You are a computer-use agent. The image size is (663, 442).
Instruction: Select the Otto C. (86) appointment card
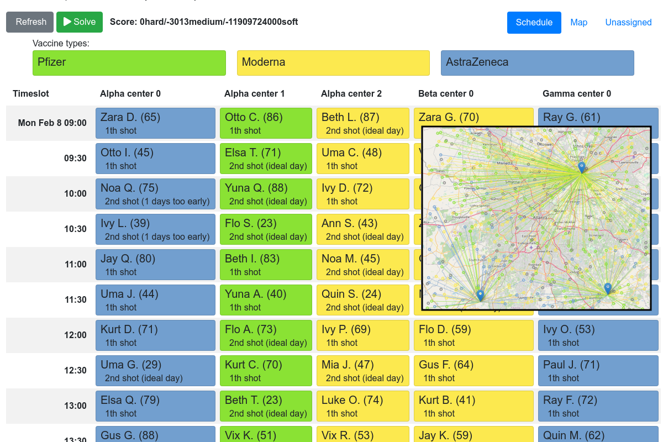266,123
